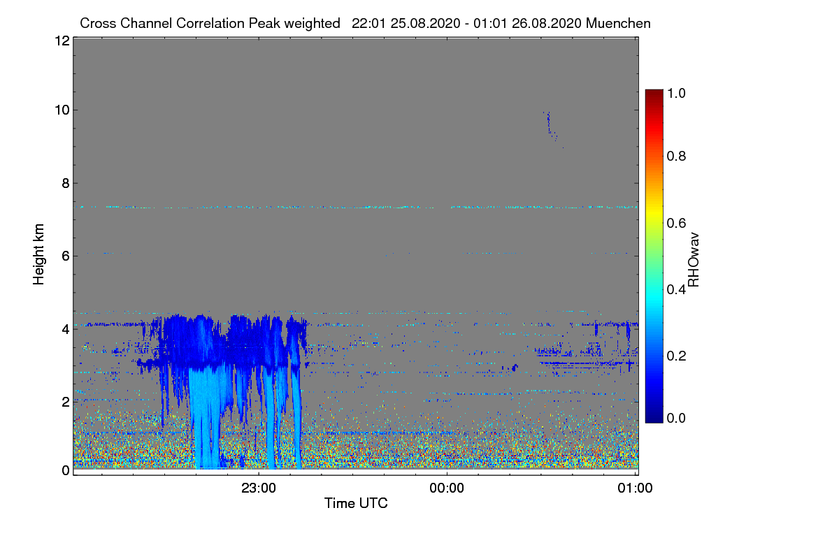This screenshot has height=559, width=839.
Task: Click the '4' height tick label
Action: click(65, 328)
